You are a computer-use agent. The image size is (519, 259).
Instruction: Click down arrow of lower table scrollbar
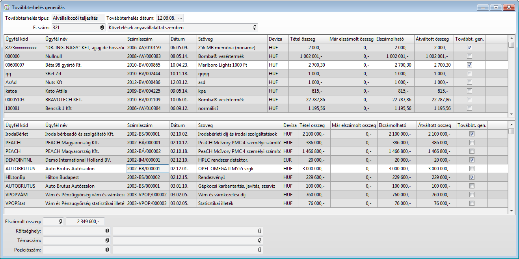(x=511, y=211)
